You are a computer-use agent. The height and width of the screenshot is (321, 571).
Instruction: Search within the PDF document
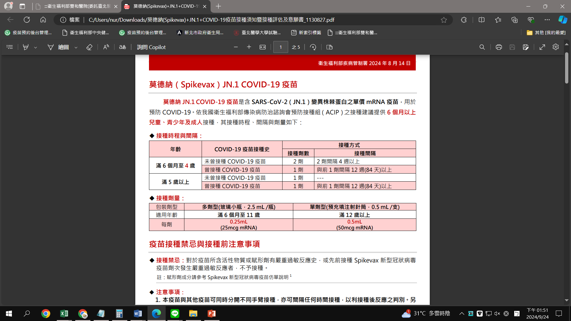coord(482,47)
